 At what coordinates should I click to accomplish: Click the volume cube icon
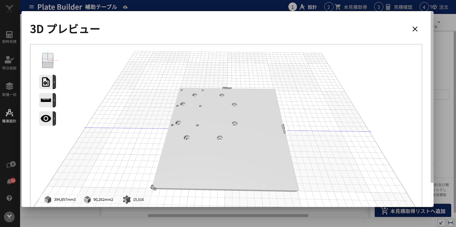48,200
